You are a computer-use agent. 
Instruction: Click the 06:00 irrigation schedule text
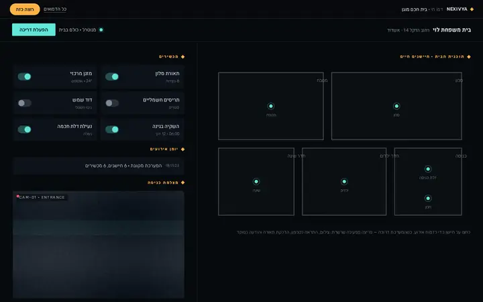point(168,134)
